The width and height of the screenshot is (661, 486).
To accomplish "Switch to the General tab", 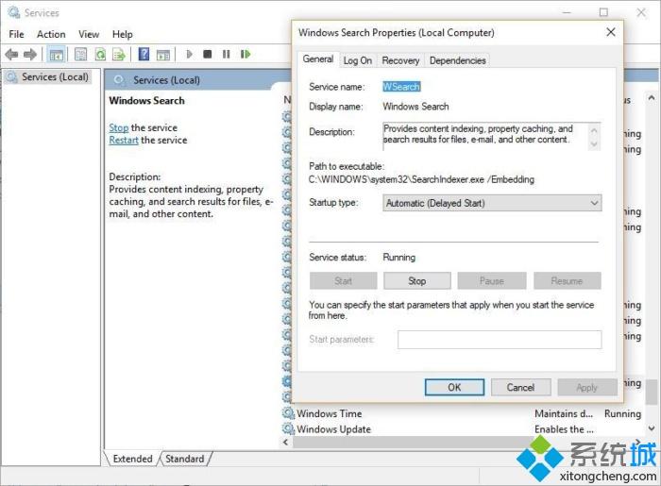I will [318, 59].
